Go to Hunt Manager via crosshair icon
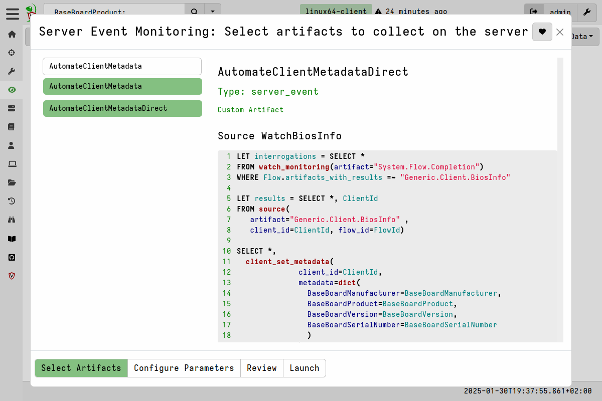This screenshot has width=602, height=401. click(x=11, y=53)
